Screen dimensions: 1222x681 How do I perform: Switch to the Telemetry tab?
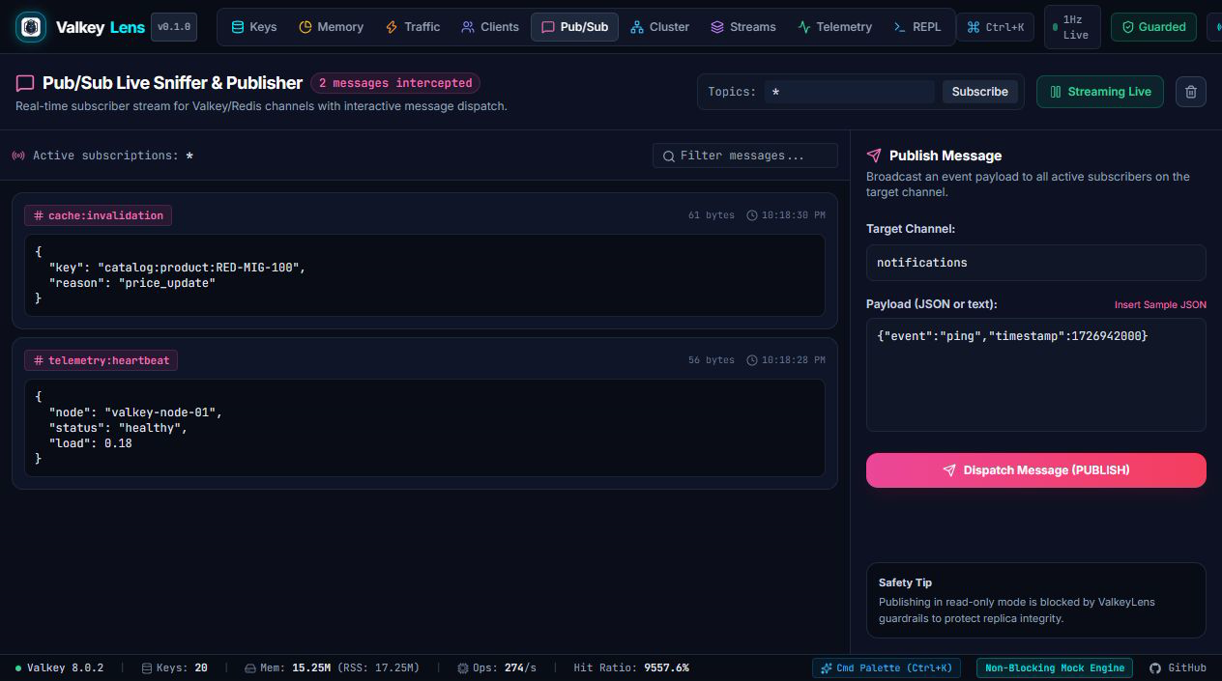[x=835, y=27]
